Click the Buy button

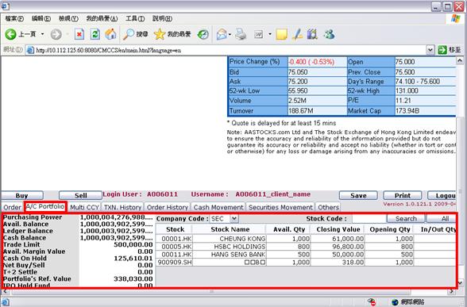point(22,195)
